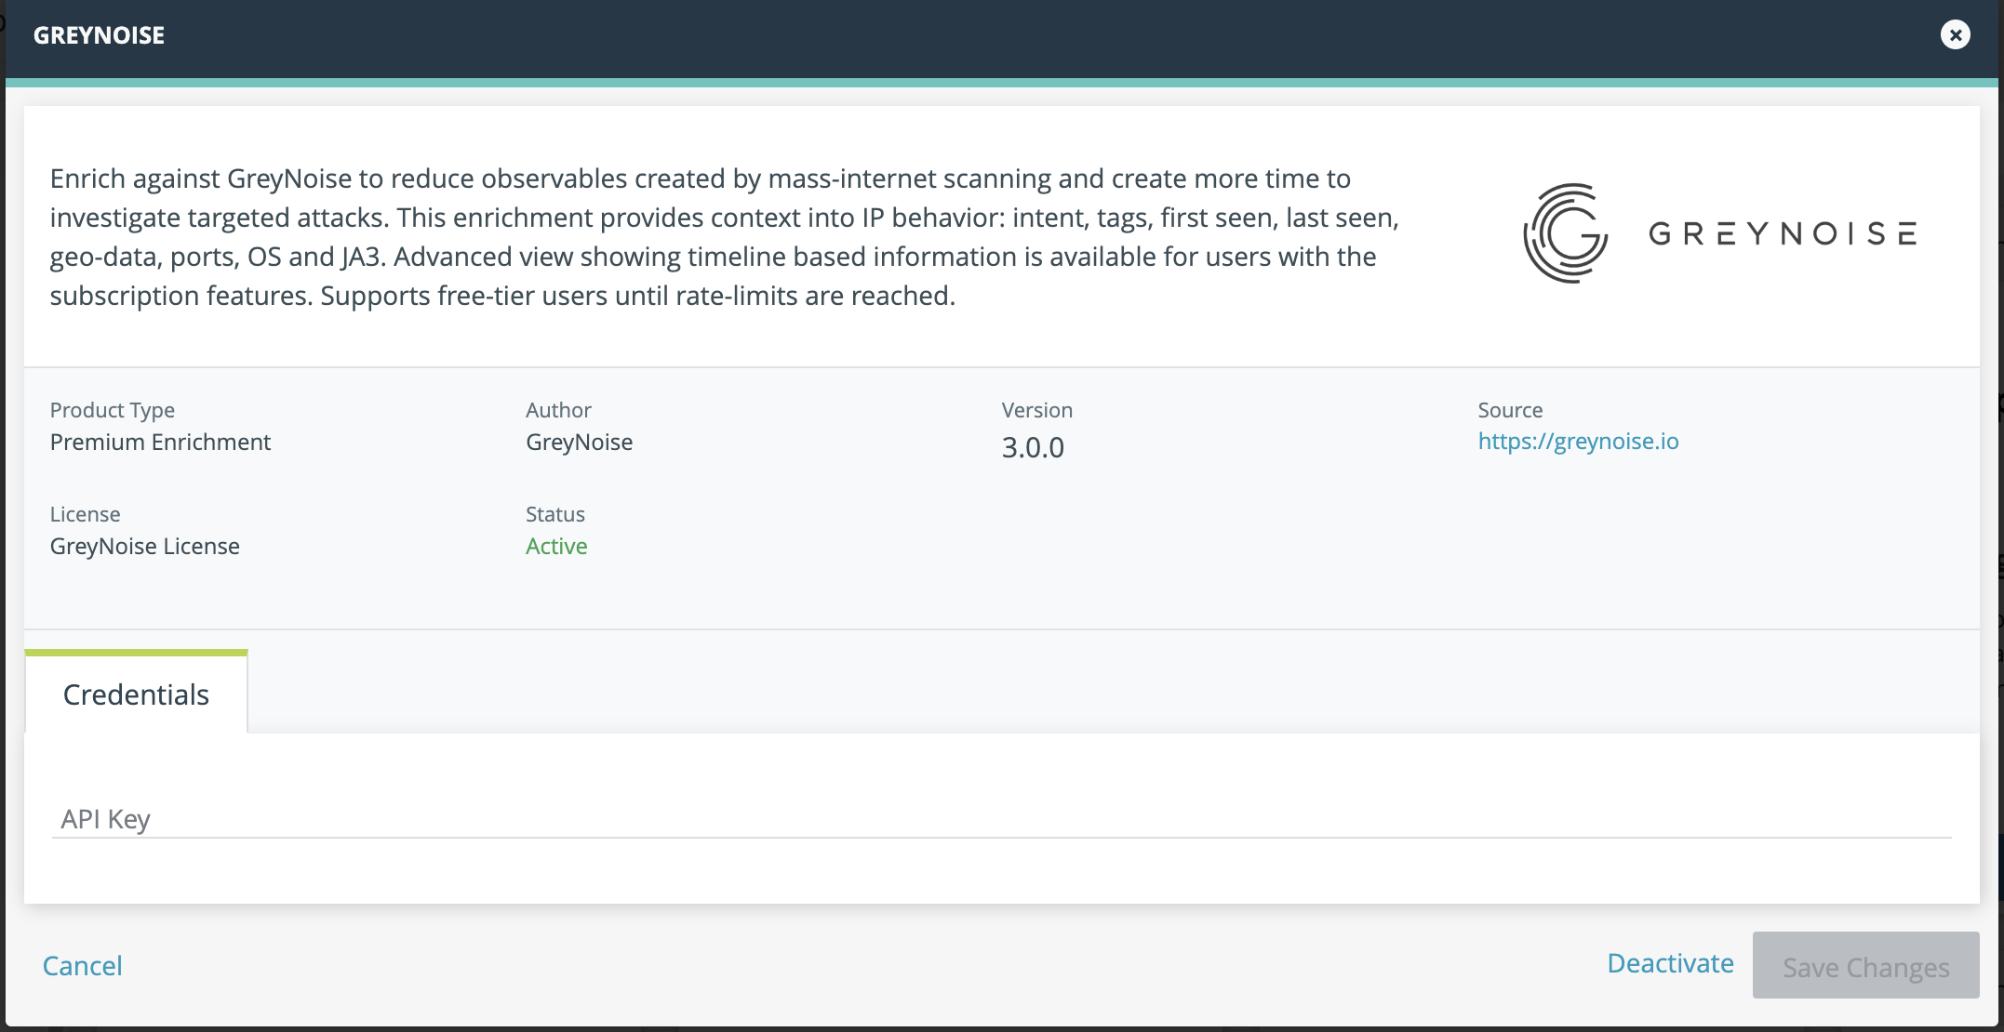The image size is (2004, 1032).
Task: Open the https://greynoise.io source link
Action: pyautogui.click(x=1578, y=441)
